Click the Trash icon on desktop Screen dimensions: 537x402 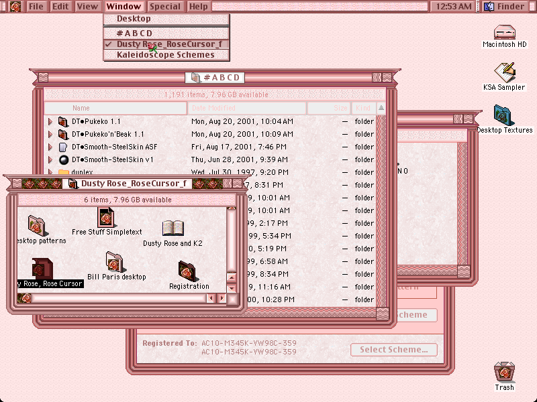pos(505,373)
